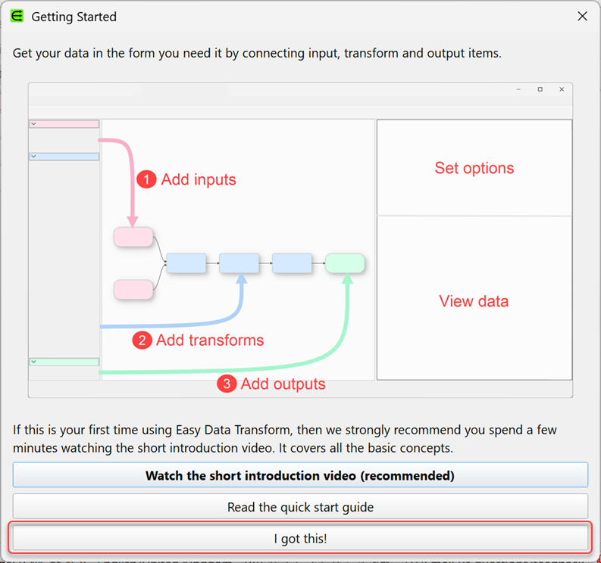Click the Easy Data Transform logo icon
601x563 pixels.
coord(17,16)
